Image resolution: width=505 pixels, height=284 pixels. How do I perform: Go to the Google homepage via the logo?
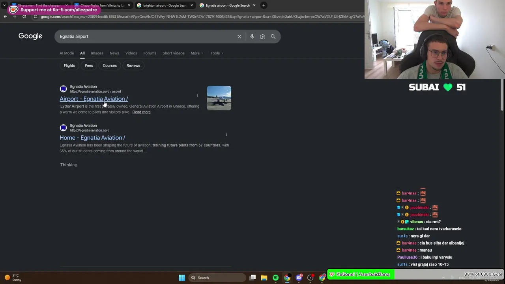(x=30, y=36)
